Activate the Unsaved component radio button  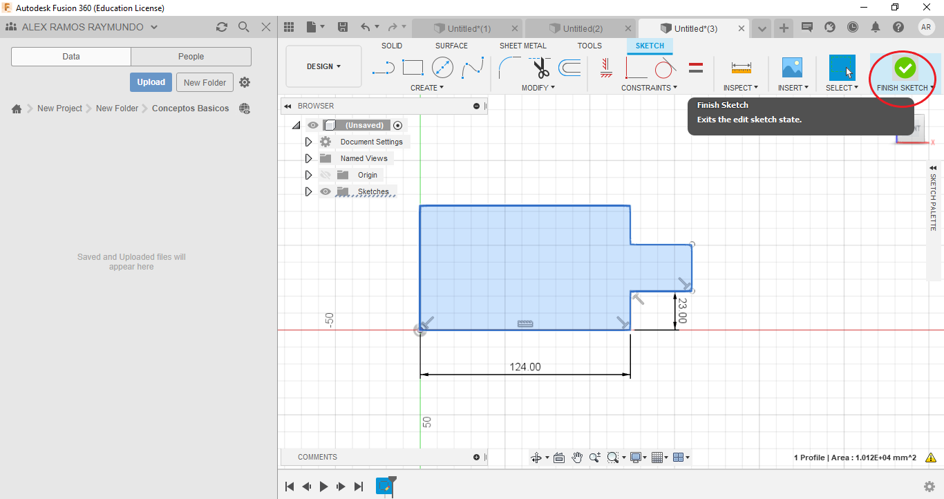point(397,125)
